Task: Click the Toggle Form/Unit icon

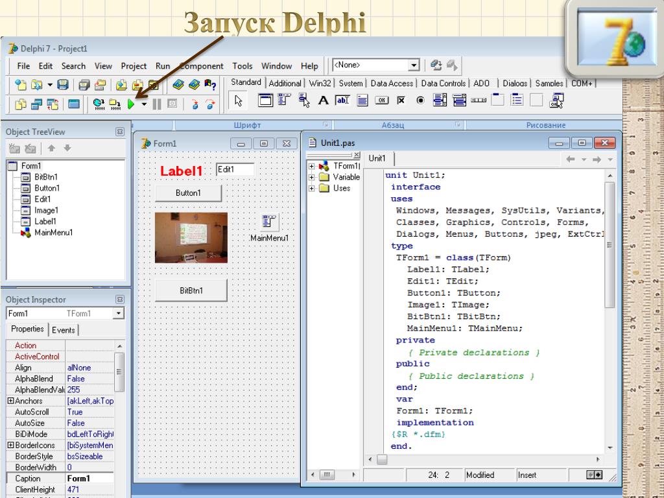Action: (53, 104)
